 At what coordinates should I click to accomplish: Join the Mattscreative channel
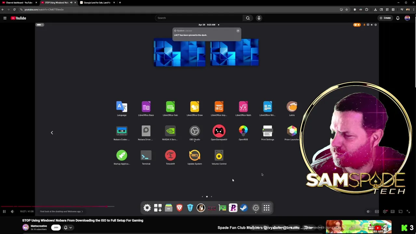pos(56,227)
